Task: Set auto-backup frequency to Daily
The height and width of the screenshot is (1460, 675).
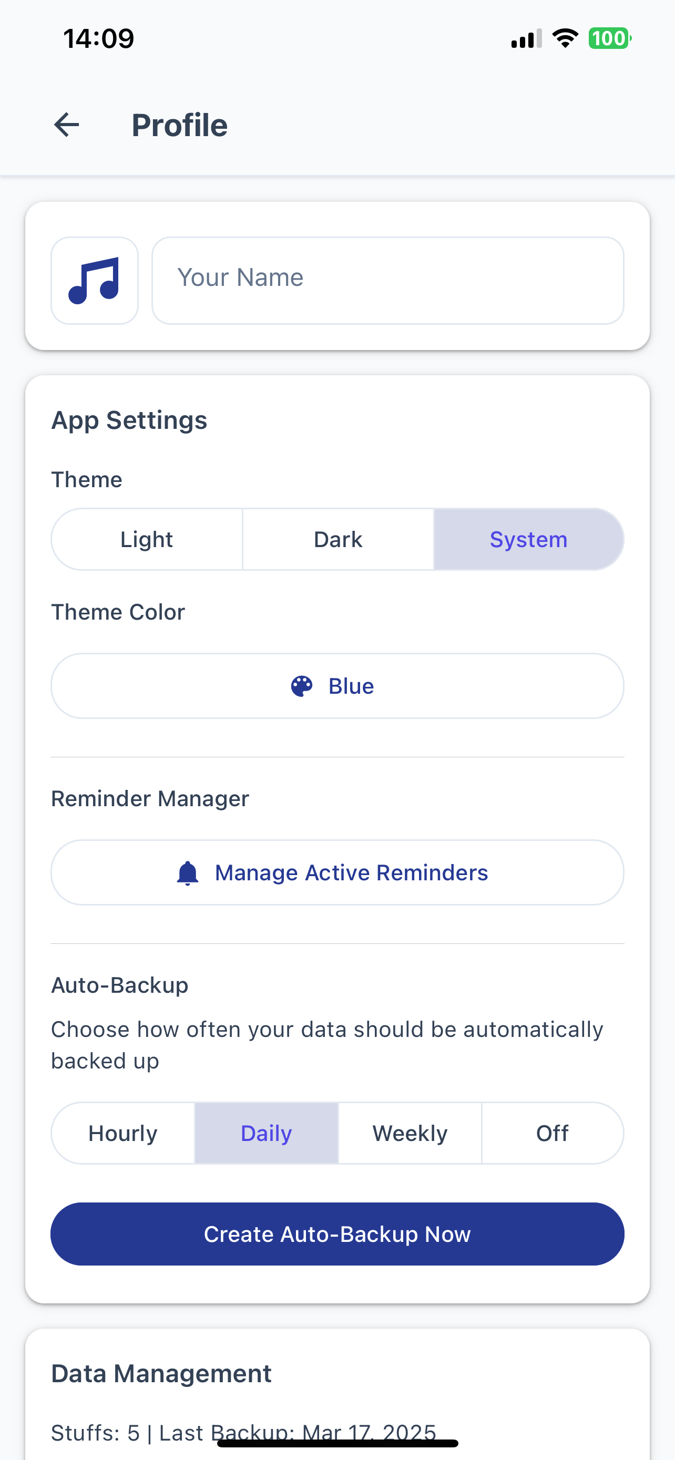Action: tap(267, 1133)
